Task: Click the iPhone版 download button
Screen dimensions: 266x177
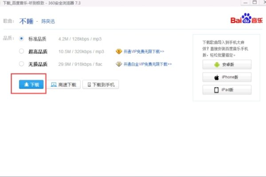Action: (x=227, y=77)
